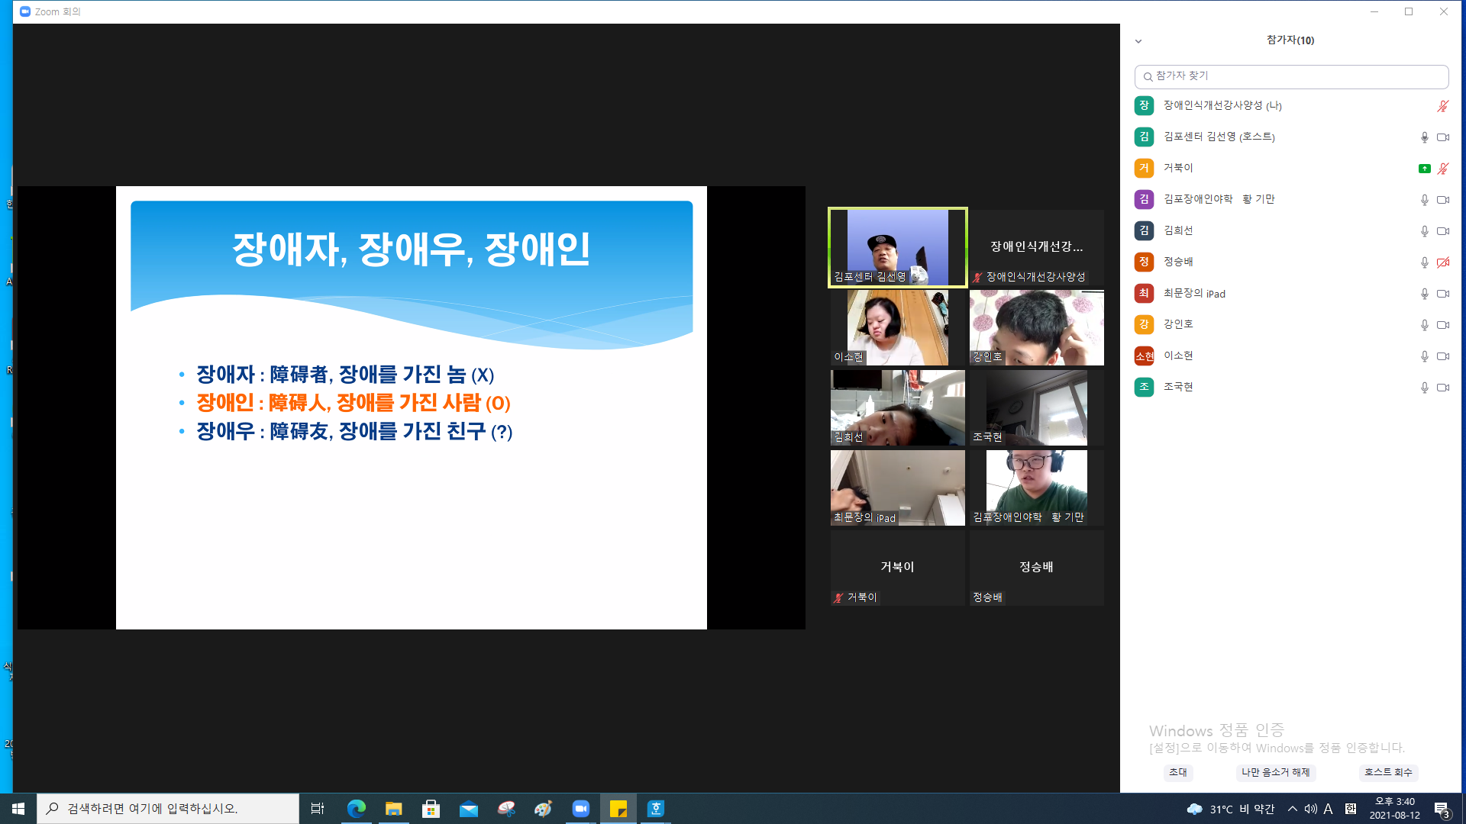Select orange avatar for 거북이
Screen dimensions: 1466x824
click(x=1144, y=168)
